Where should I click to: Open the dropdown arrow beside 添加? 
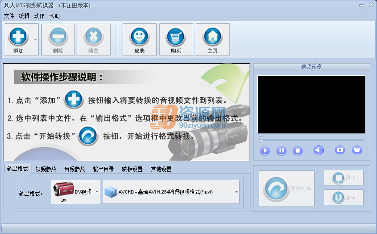35,40
